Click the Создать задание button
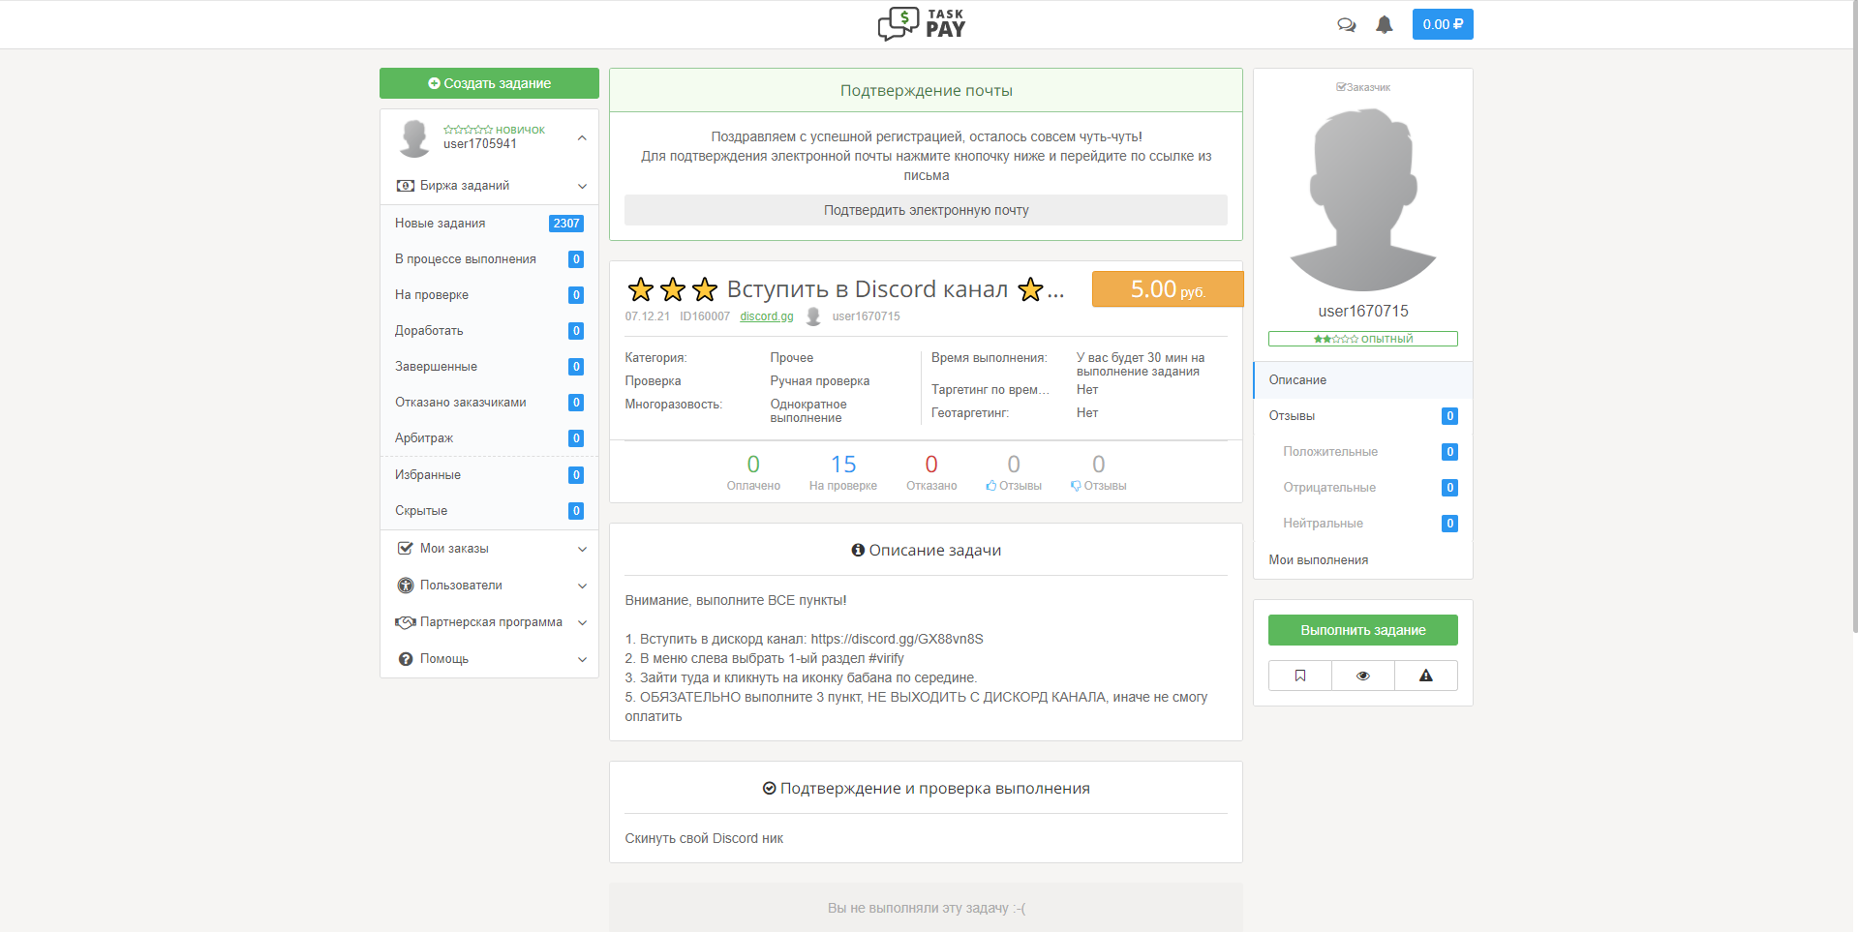Image resolution: width=1858 pixels, height=932 pixels. 489,83
